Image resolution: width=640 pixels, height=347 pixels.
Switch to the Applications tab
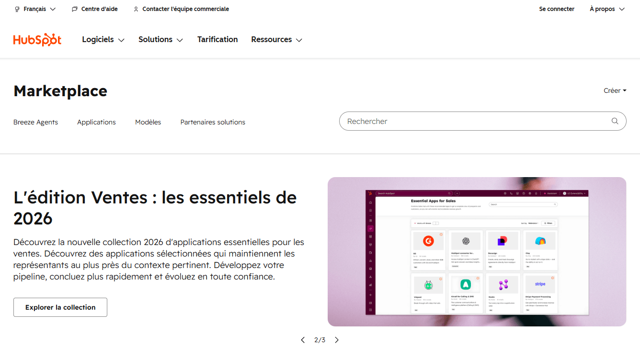tap(96, 122)
